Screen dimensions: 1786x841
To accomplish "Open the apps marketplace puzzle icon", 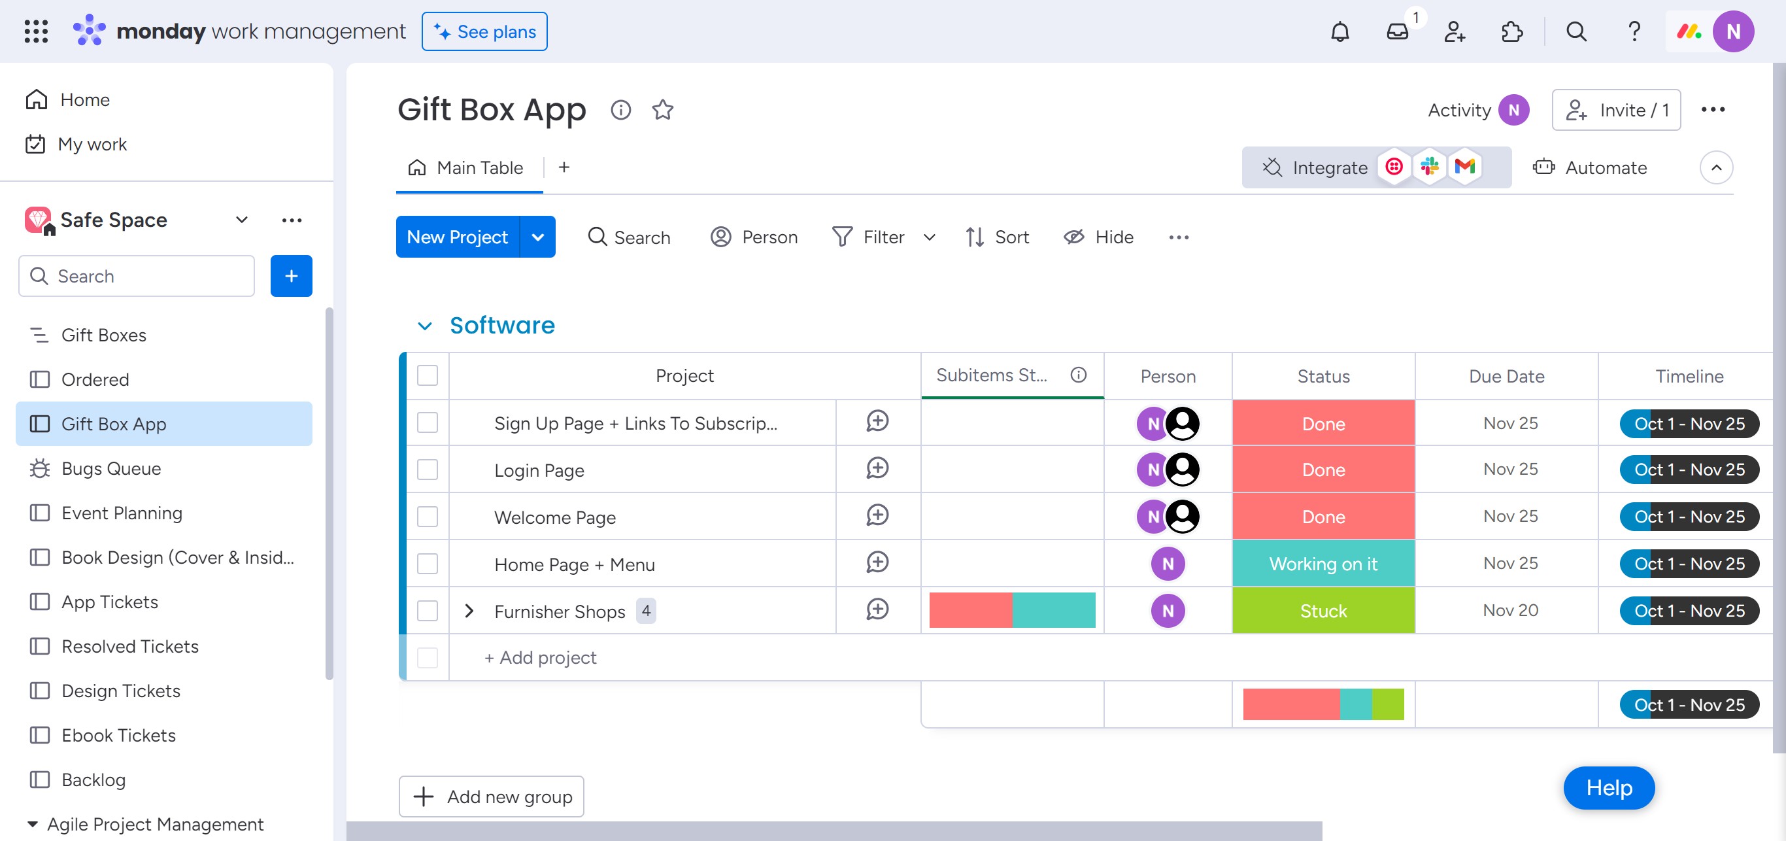I will point(1511,32).
